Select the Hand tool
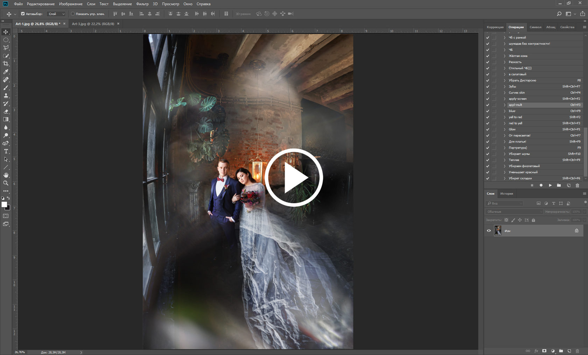588x355 pixels. tap(6, 175)
